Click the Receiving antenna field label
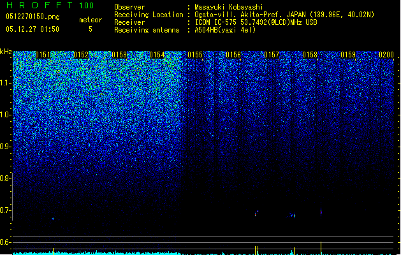The width and height of the screenshot is (401, 255). click(147, 30)
